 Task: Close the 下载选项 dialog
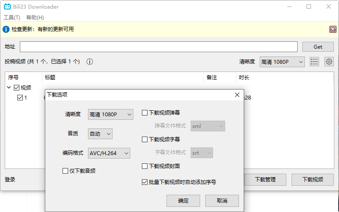coord(237,95)
